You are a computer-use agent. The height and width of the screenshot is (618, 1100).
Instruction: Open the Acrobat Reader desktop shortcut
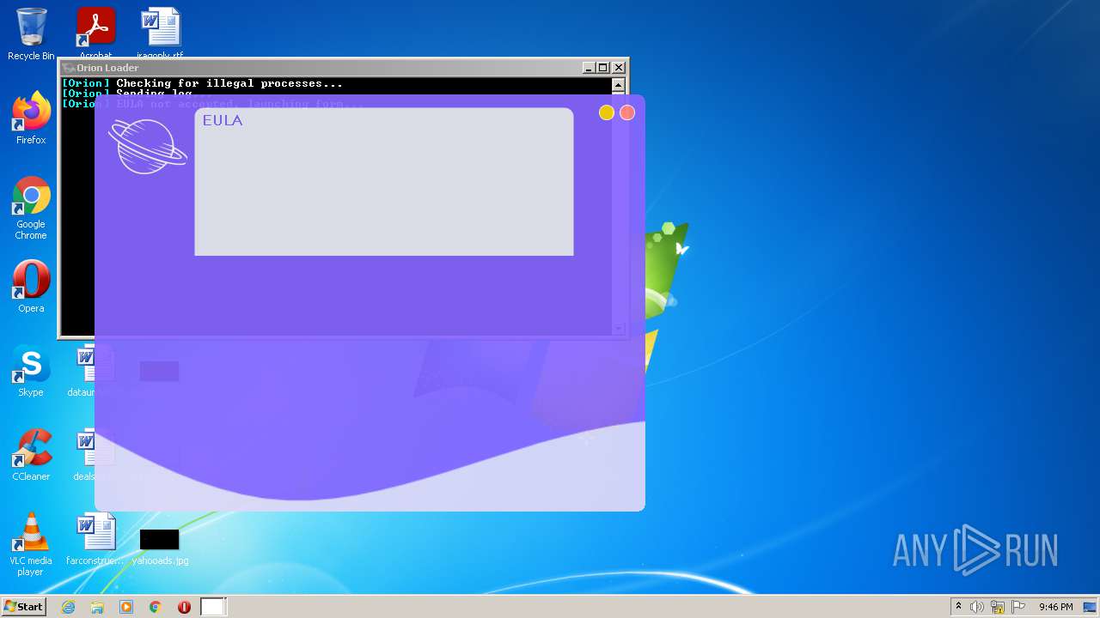tap(95, 33)
